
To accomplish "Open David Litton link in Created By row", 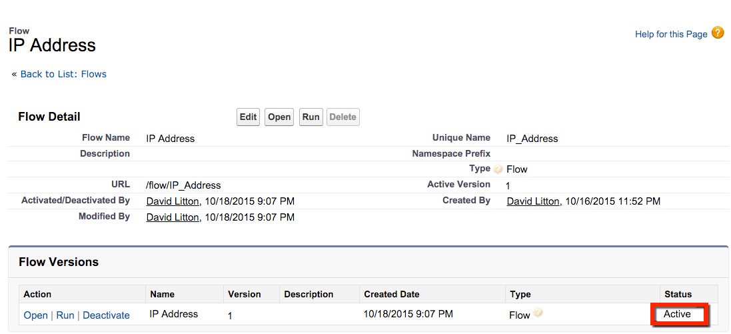I will (x=533, y=201).
